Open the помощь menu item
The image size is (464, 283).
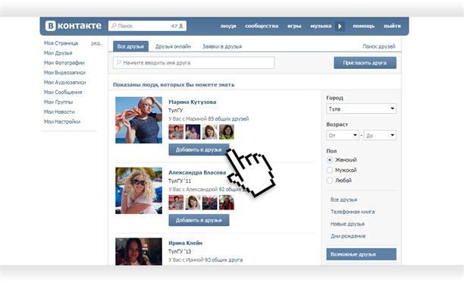(x=364, y=26)
